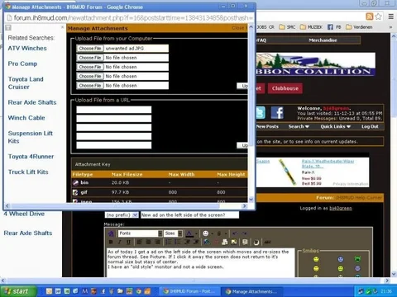Image resolution: width=397 pixels, height=297 pixels.
Task: Open the Fonts dropdown in the editor
Action: pyautogui.click(x=141, y=233)
